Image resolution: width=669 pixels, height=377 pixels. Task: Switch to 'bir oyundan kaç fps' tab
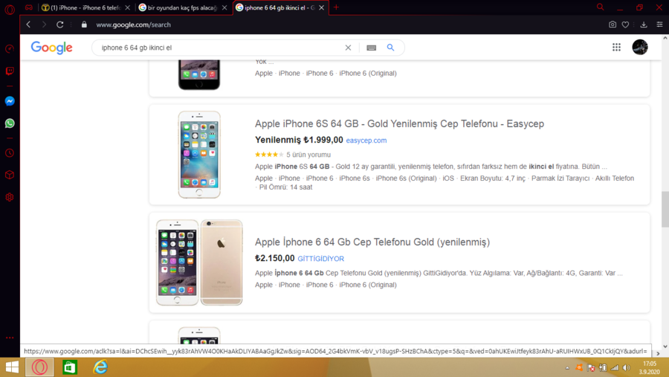182,7
